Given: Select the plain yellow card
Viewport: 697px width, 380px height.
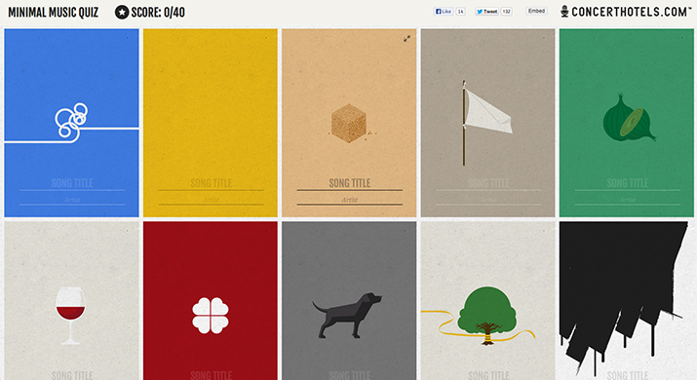Looking at the screenshot, I should click(x=211, y=123).
